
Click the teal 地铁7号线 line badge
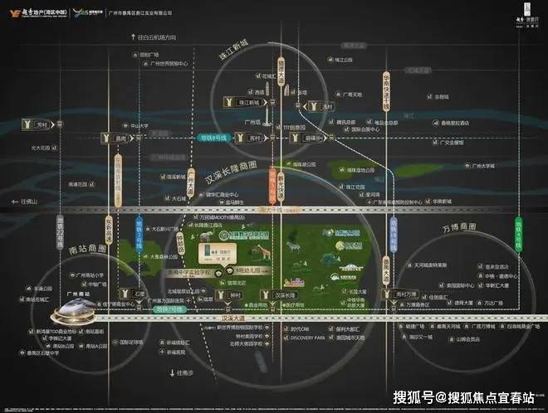[x=169, y=309]
